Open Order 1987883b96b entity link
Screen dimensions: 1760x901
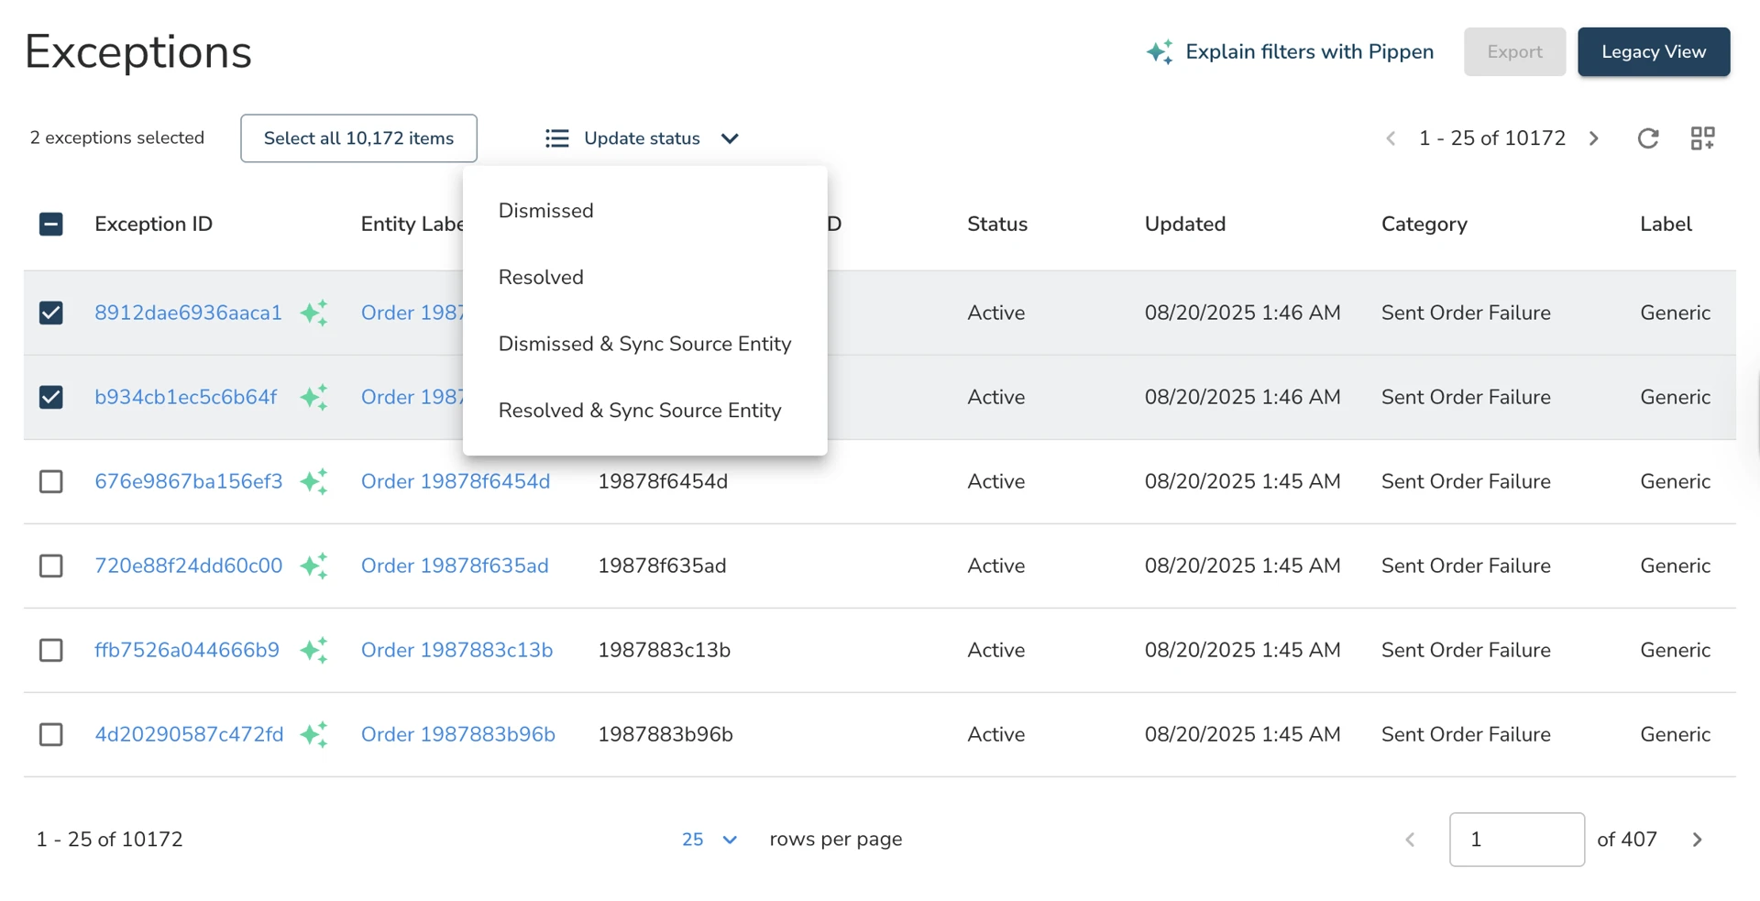tap(458, 734)
